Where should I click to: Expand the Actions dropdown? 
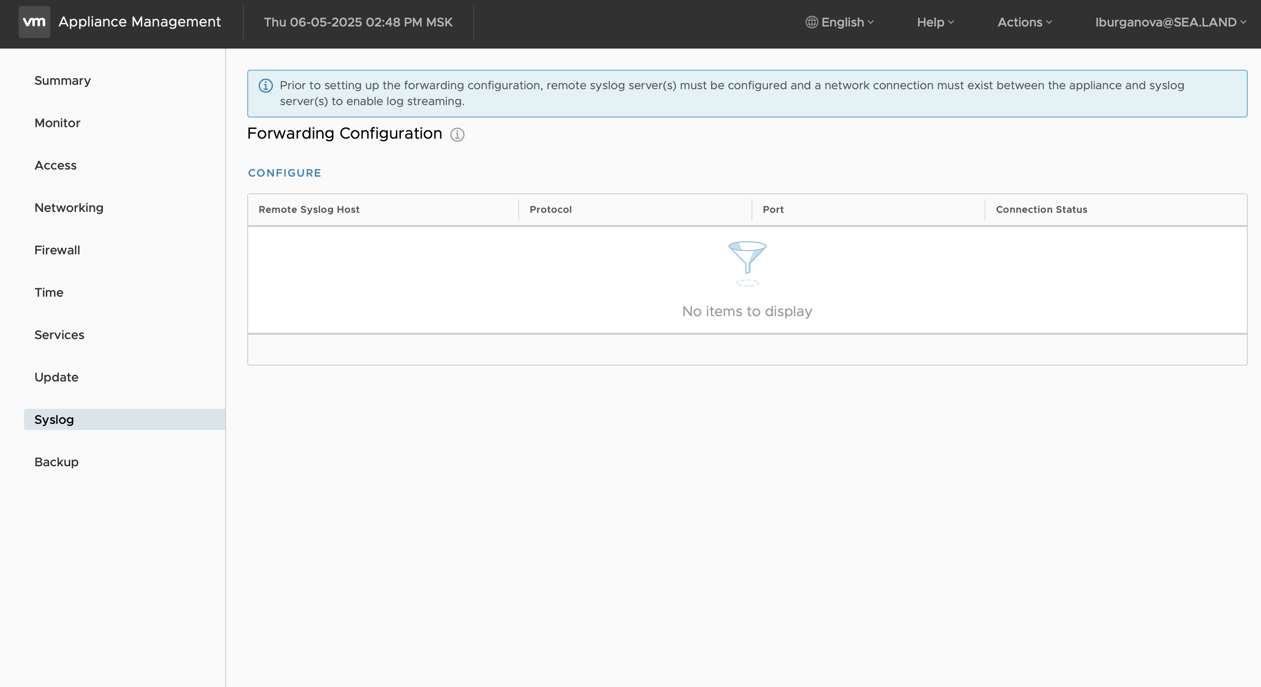click(x=1024, y=22)
